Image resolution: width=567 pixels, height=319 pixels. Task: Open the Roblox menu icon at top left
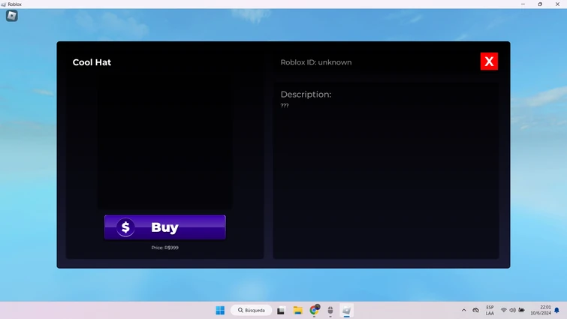[11, 16]
